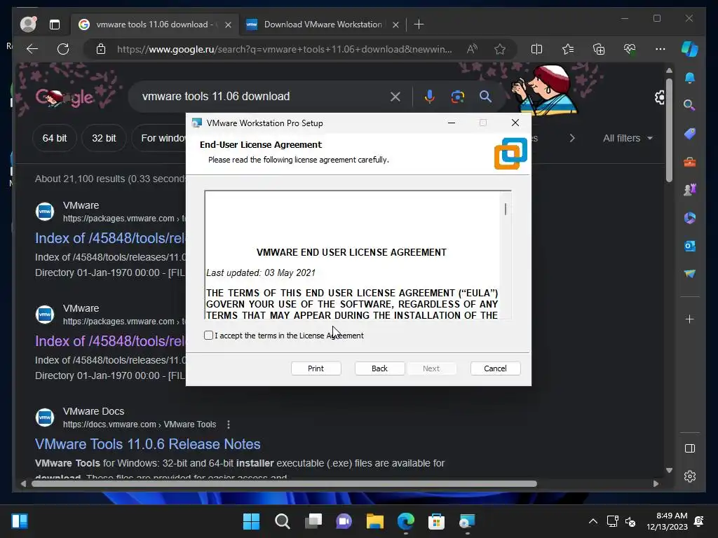Open read aloud in address bar

[x=472, y=49]
